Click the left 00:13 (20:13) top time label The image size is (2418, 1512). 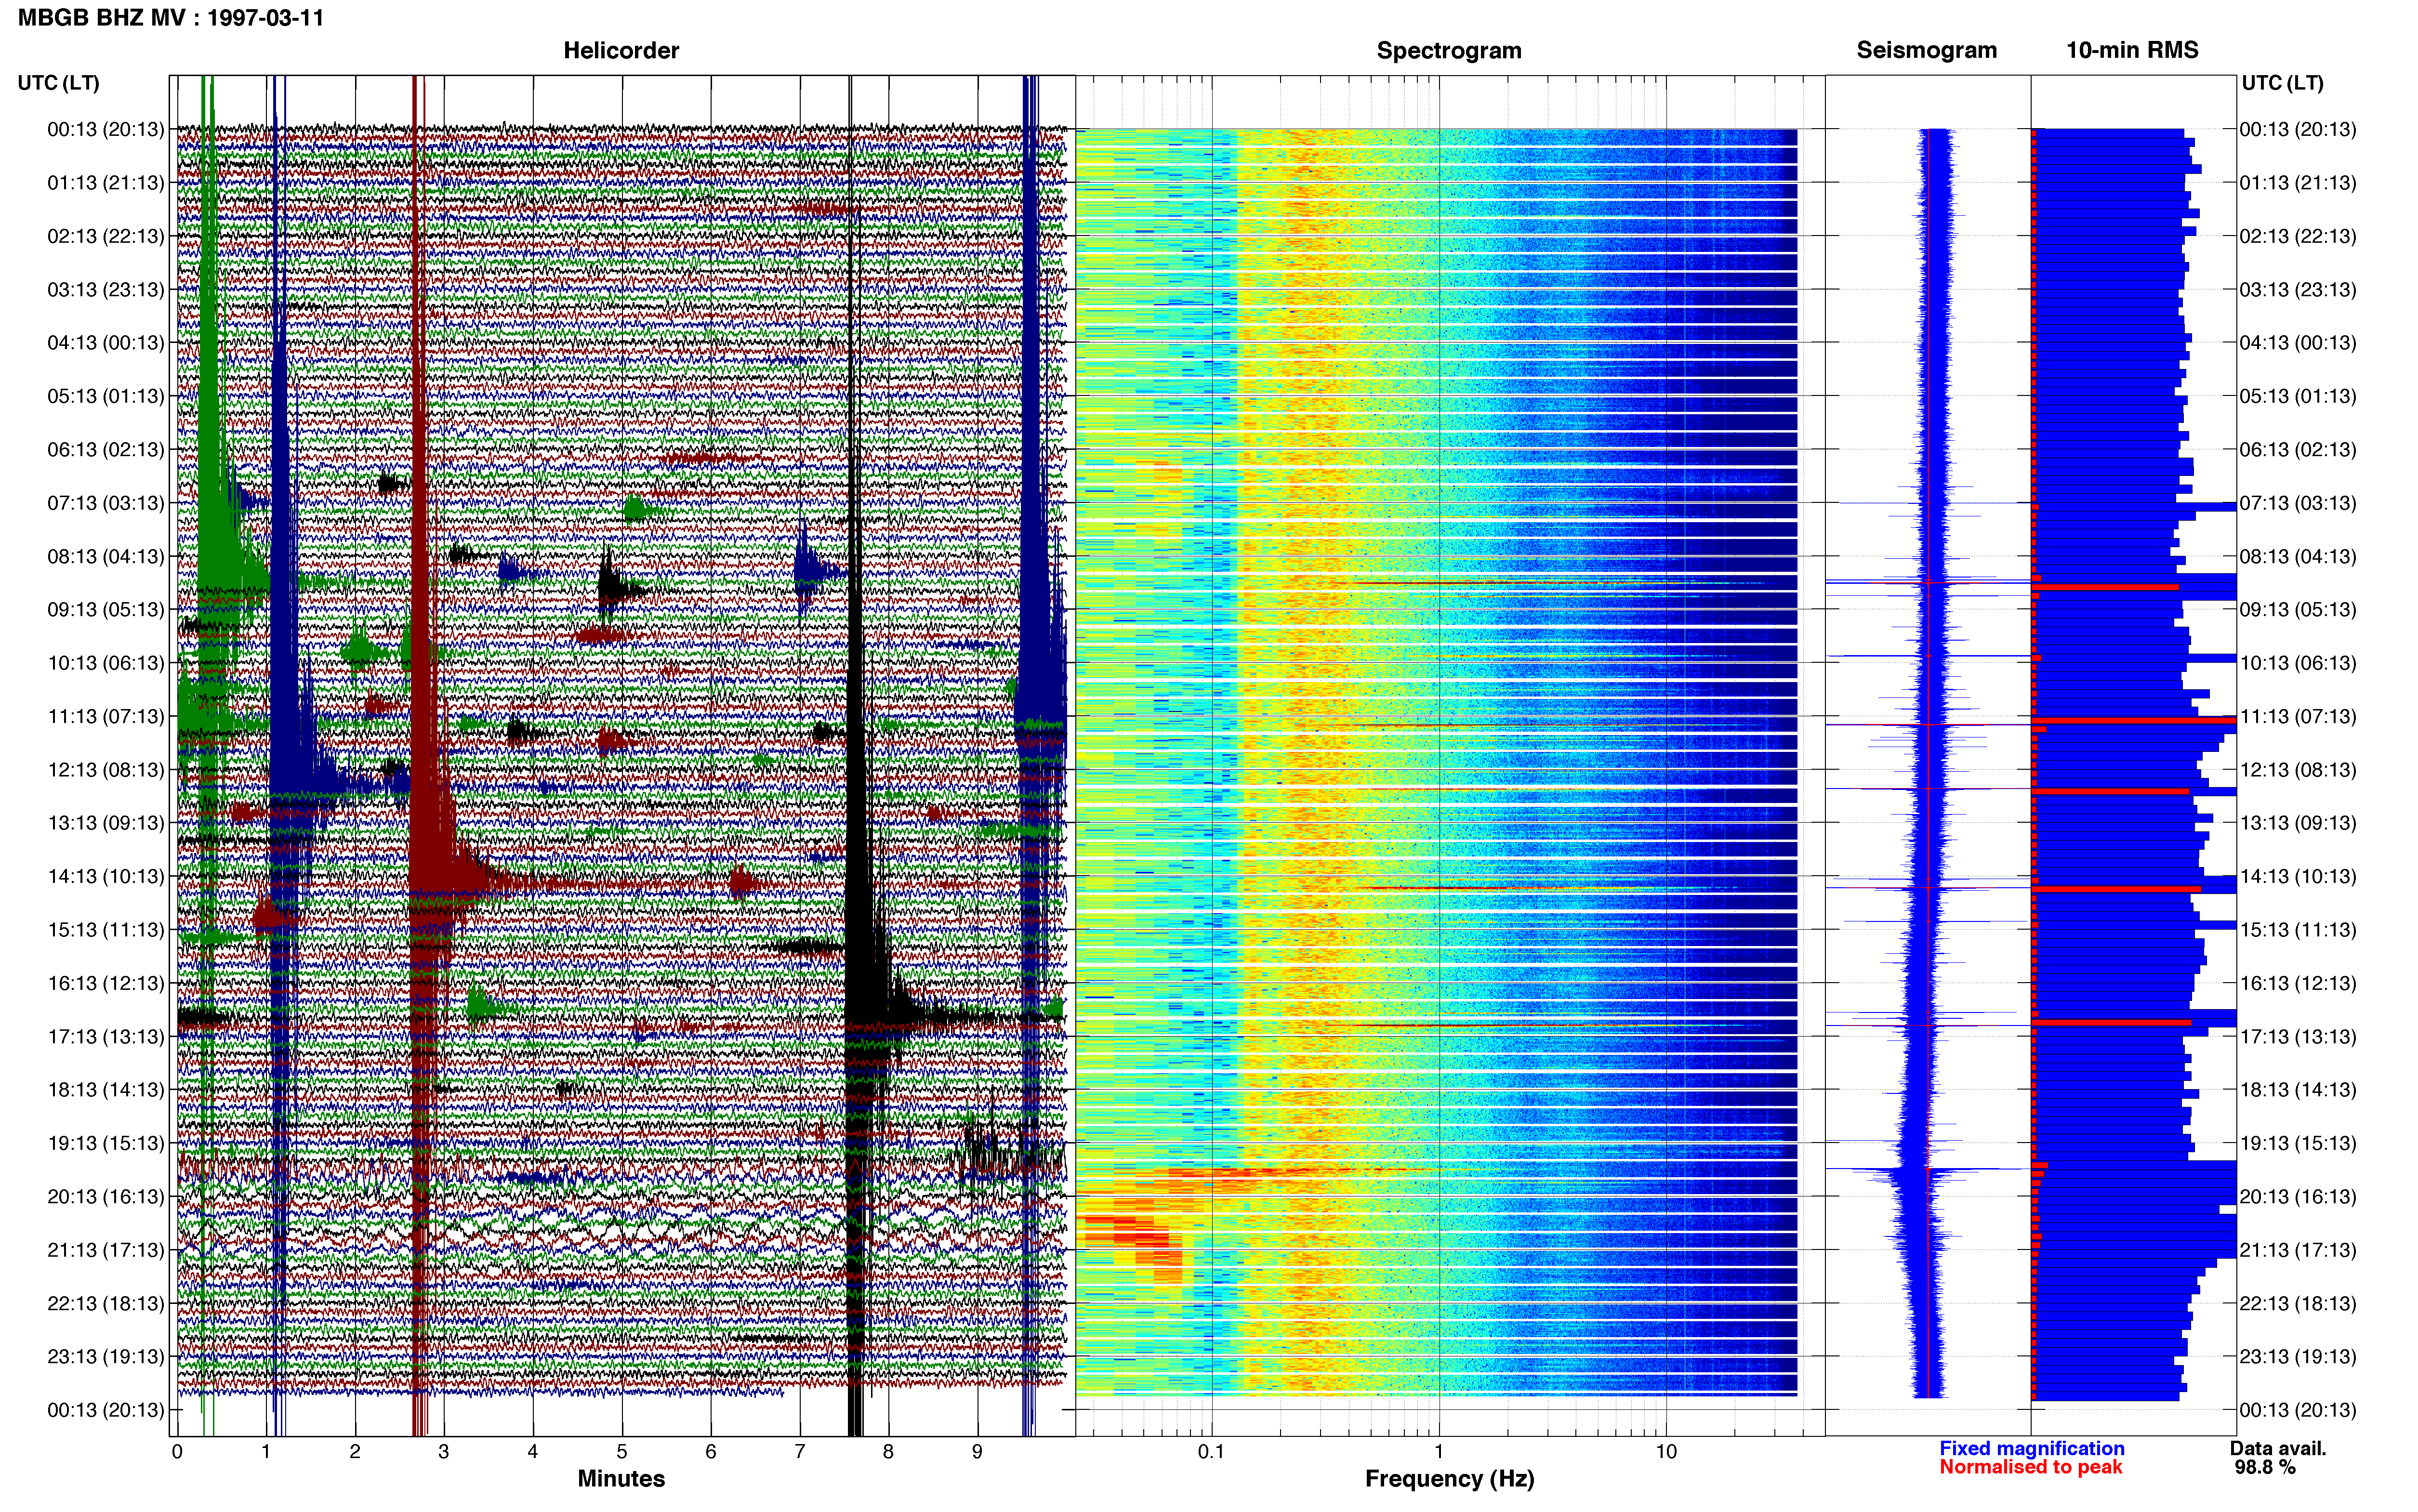(106, 129)
